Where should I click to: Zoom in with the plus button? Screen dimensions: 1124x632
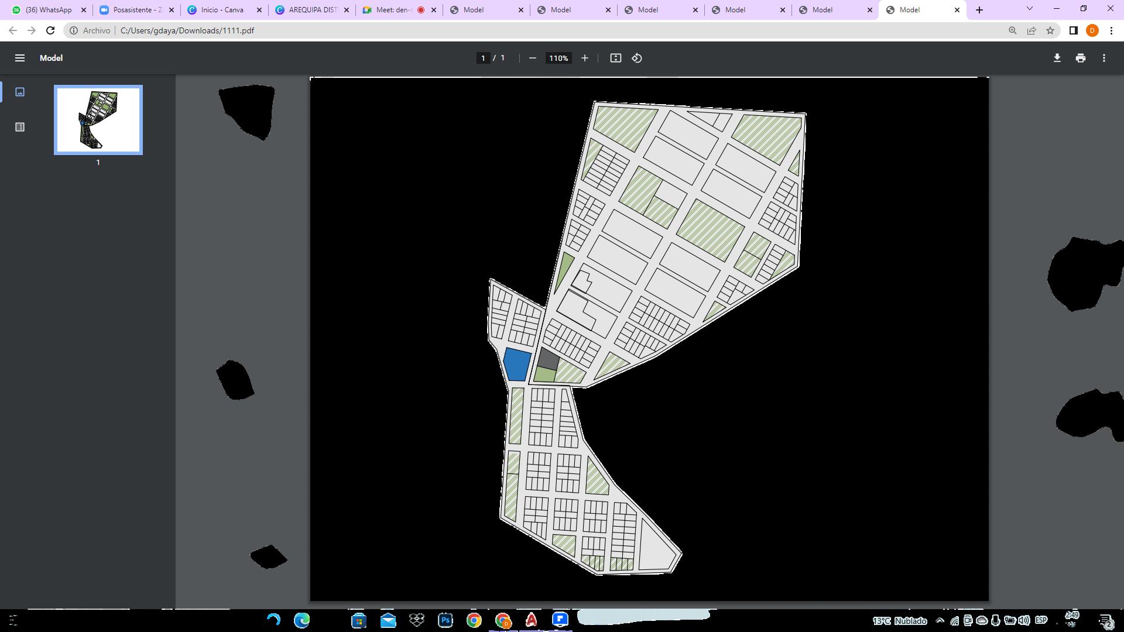tap(584, 58)
